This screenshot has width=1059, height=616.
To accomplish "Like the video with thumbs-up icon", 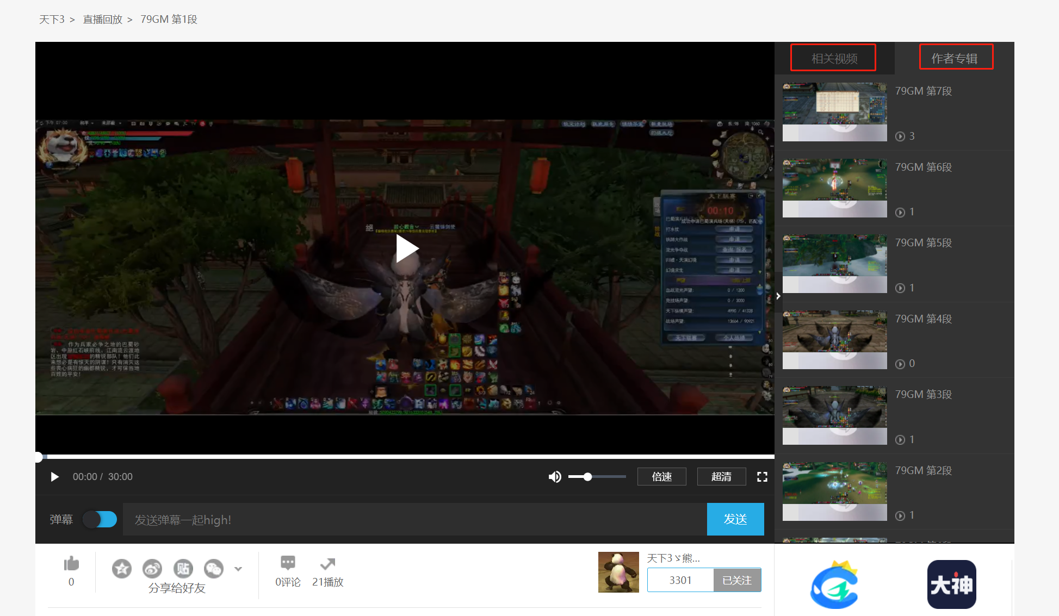I will [x=71, y=564].
